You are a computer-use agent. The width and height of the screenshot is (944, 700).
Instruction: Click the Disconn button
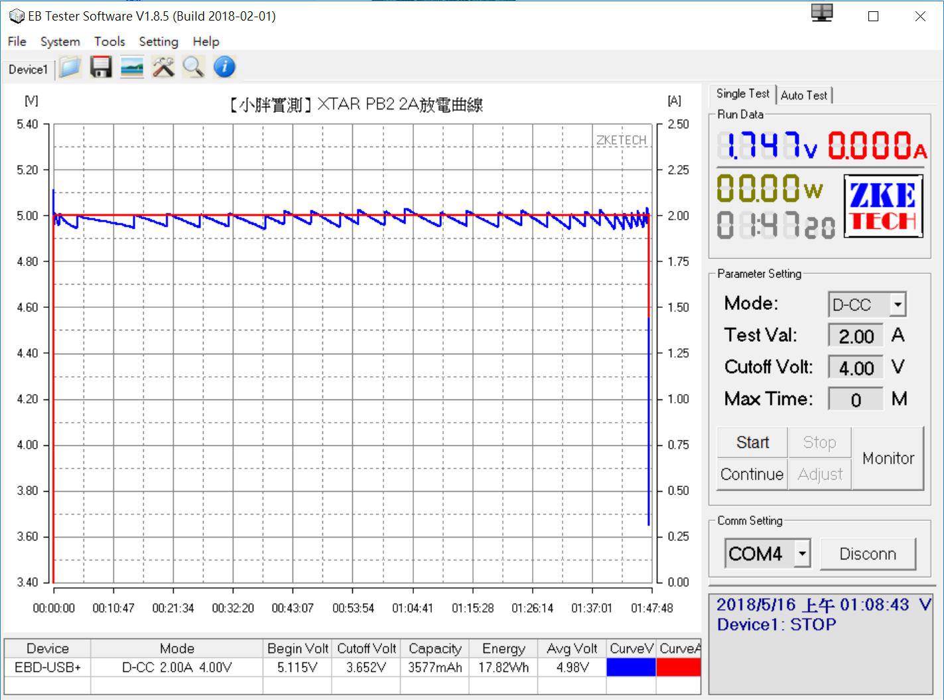[868, 553]
